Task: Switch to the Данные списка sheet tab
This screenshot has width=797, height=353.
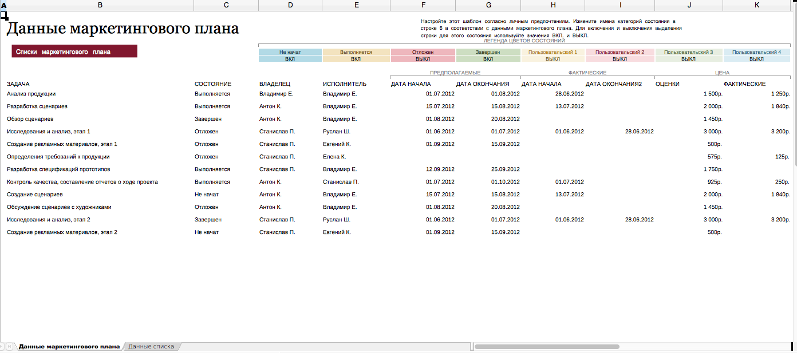Action: click(x=151, y=347)
